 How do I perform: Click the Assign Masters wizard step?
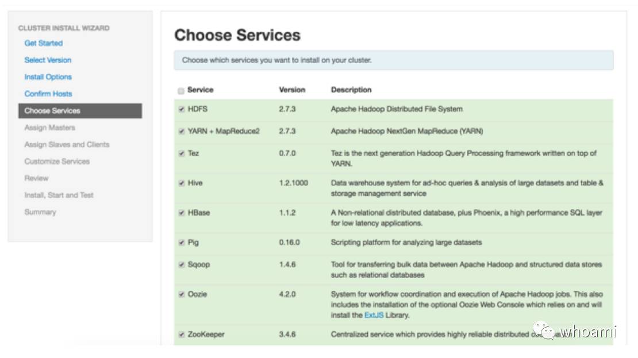pos(49,127)
